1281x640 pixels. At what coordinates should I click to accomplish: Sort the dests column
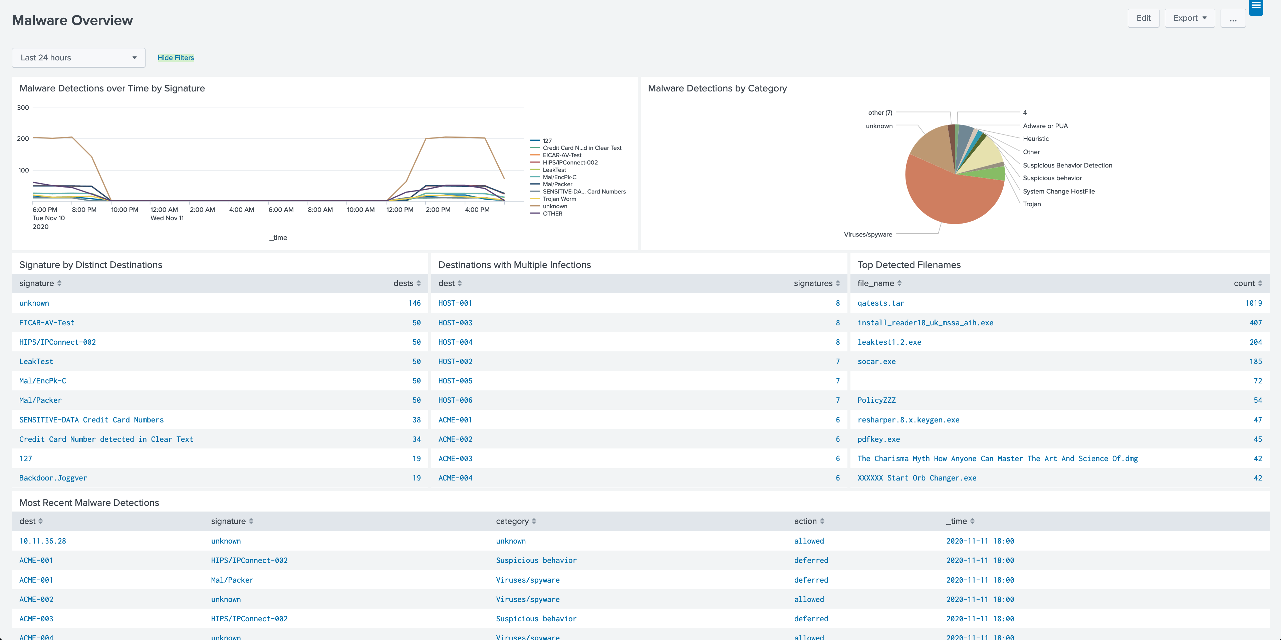click(418, 283)
